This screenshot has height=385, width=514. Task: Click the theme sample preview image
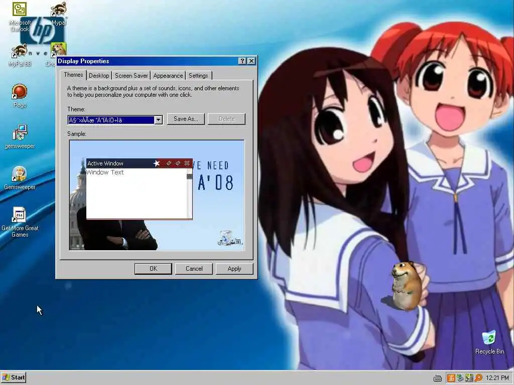157,195
